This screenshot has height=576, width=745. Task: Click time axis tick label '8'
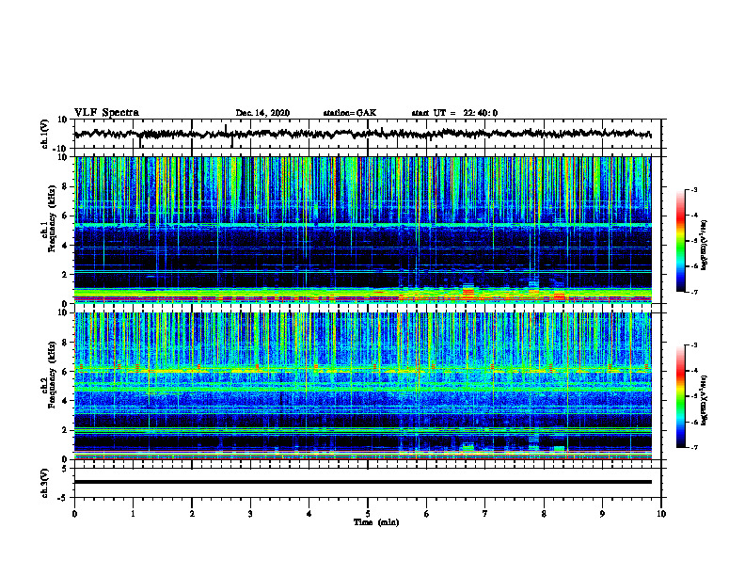pyautogui.click(x=544, y=514)
